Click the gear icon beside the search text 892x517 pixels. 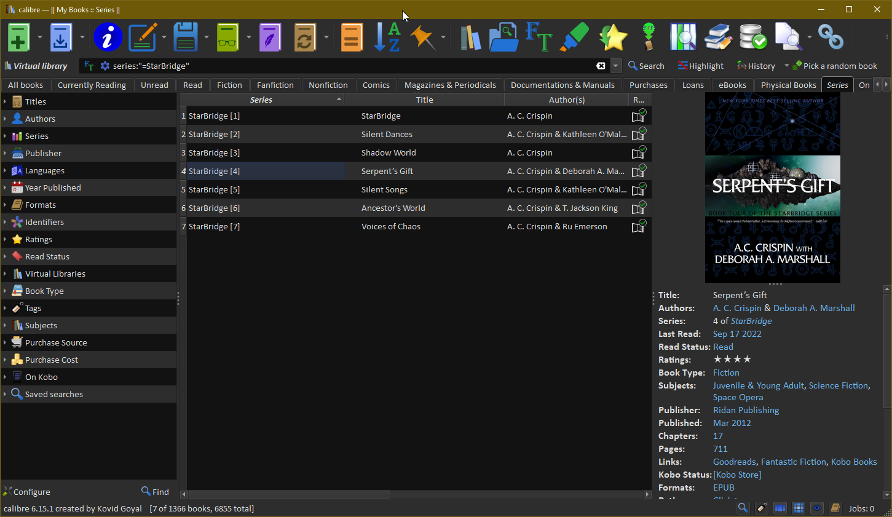point(105,66)
